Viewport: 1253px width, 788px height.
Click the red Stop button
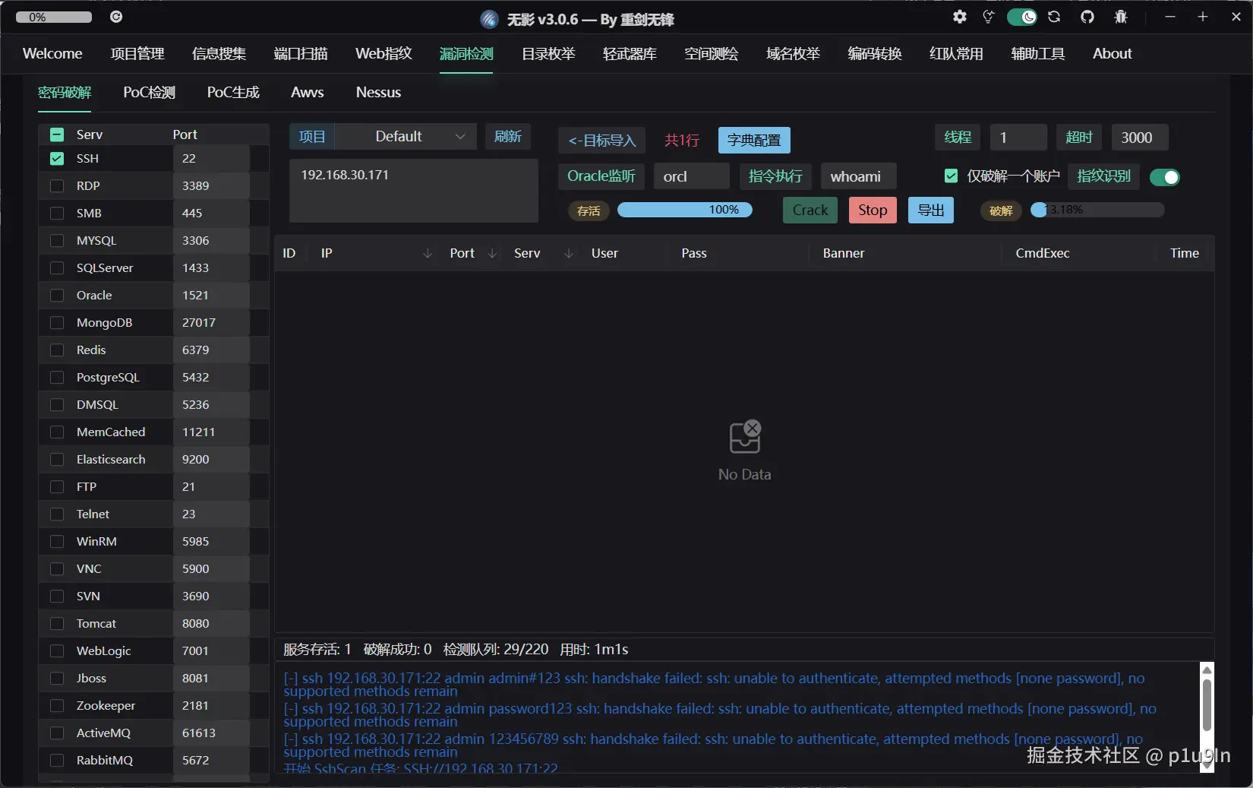point(873,210)
